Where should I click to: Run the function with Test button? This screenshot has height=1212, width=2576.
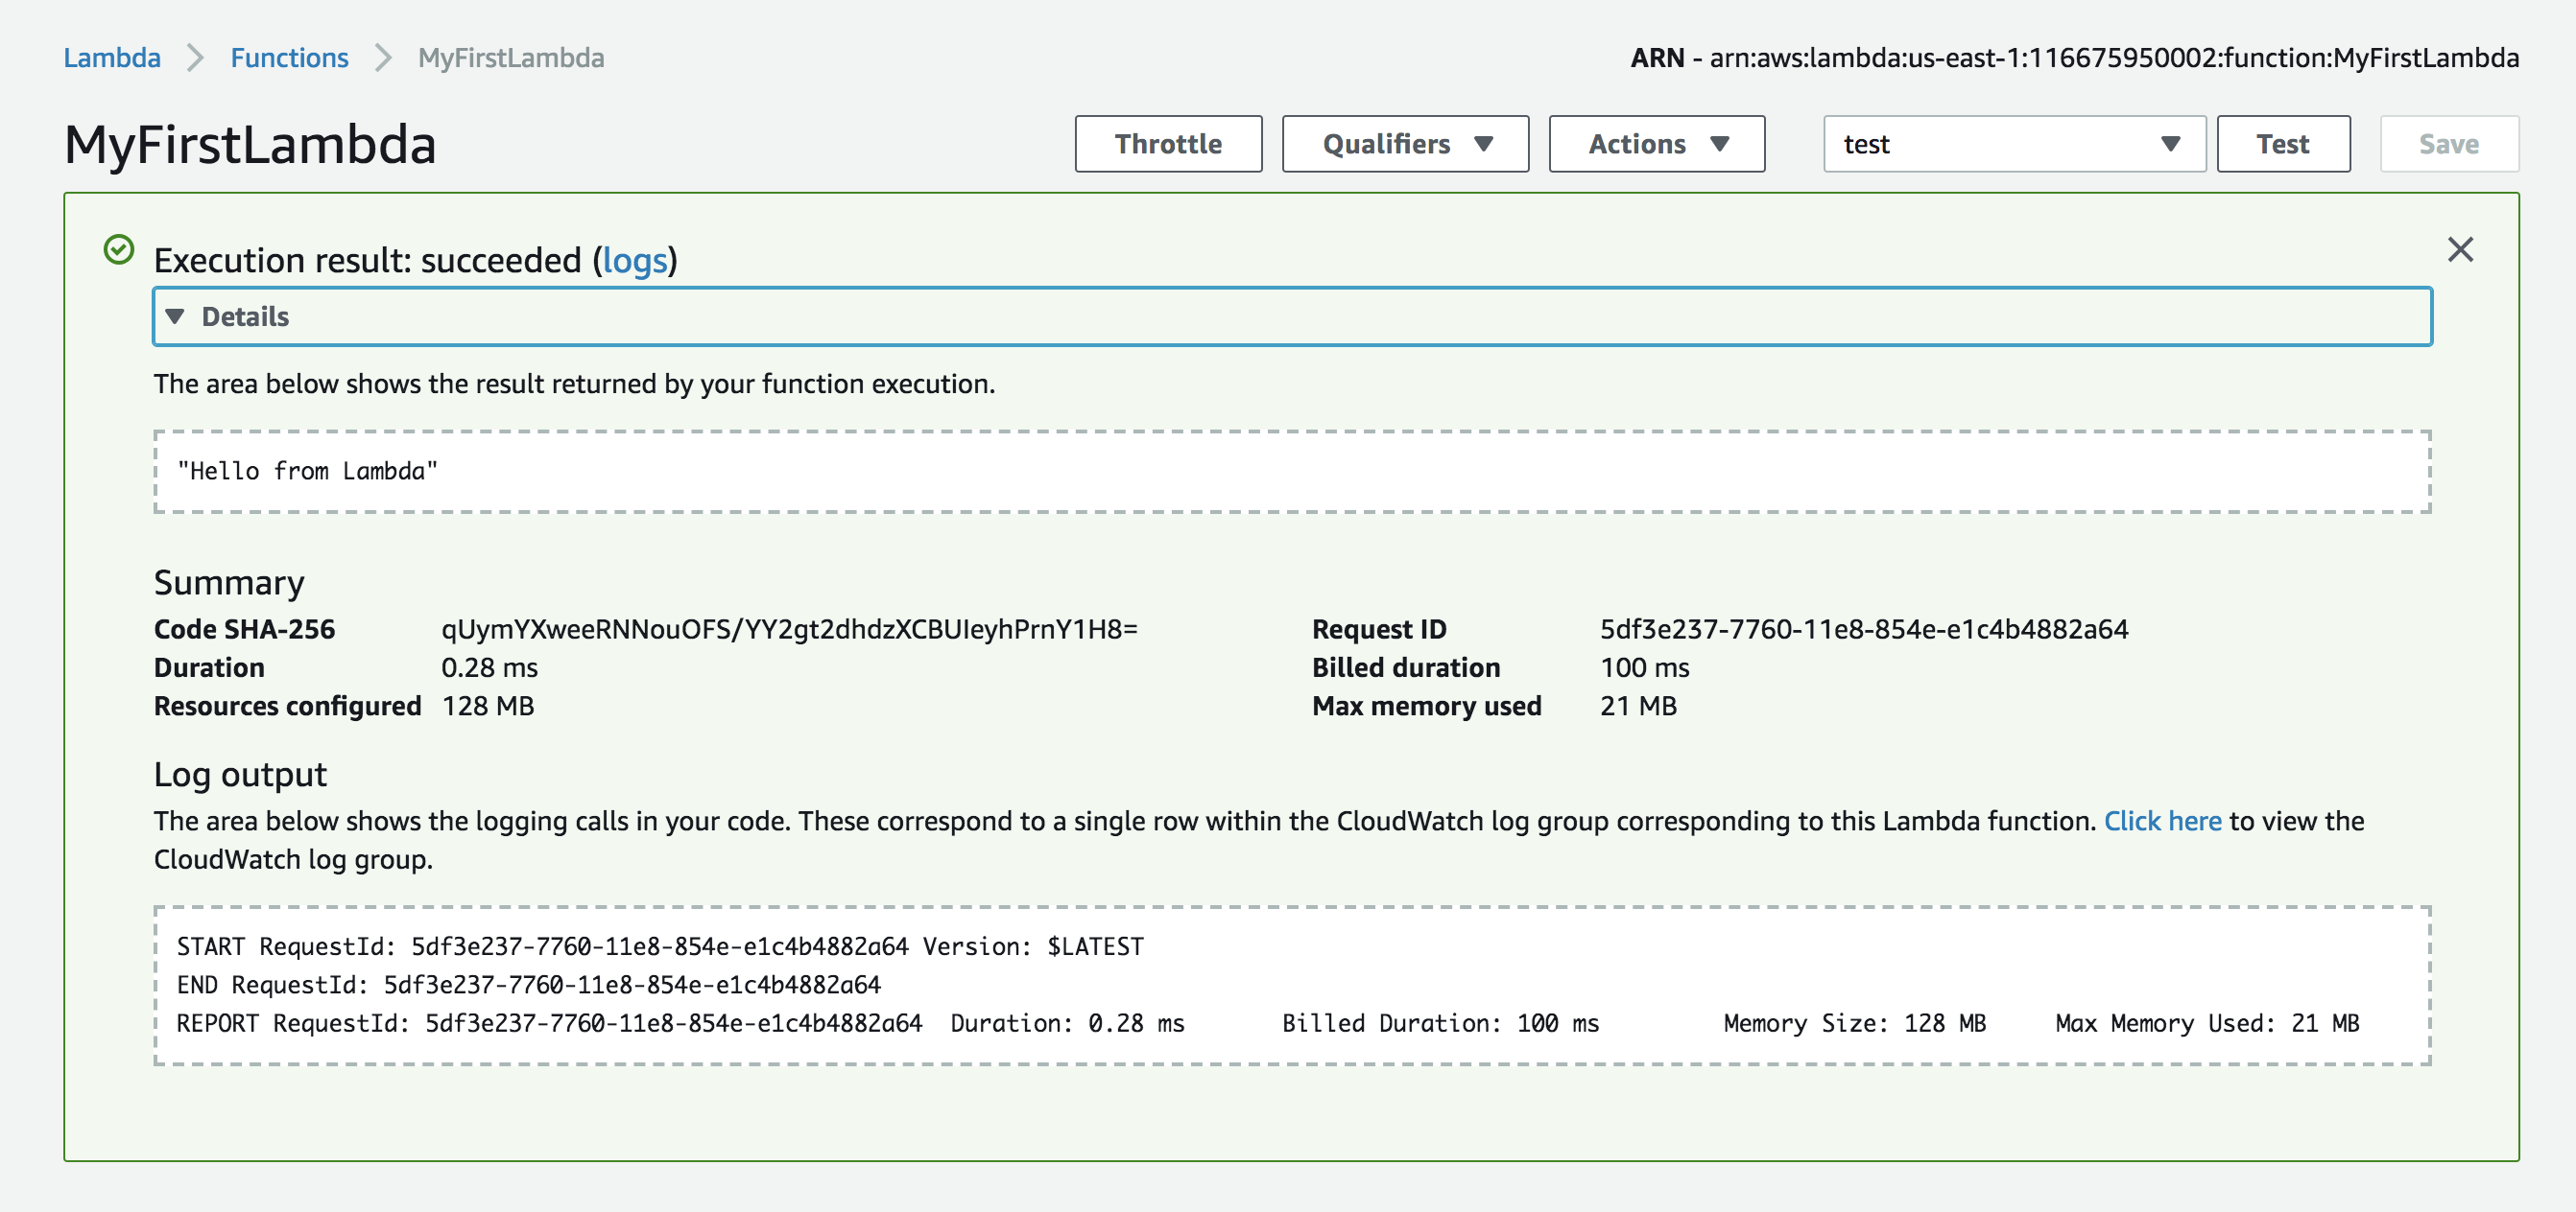(x=2283, y=144)
